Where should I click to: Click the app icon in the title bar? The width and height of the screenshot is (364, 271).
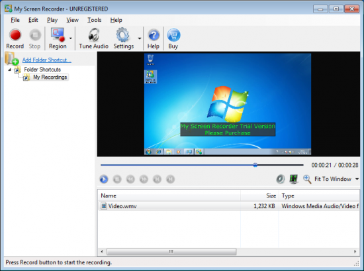9,9
